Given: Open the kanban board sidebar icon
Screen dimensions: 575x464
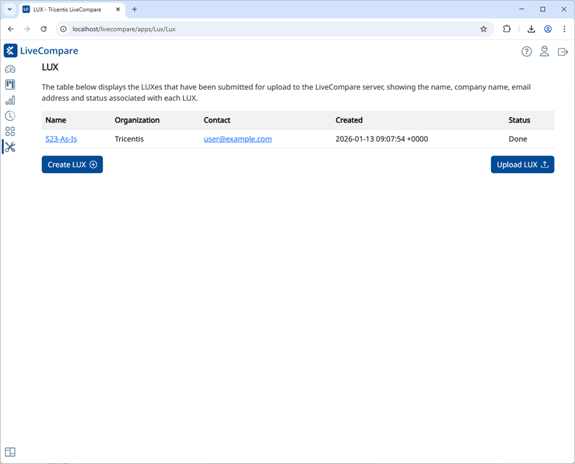Looking at the screenshot, I should [11, 85].
